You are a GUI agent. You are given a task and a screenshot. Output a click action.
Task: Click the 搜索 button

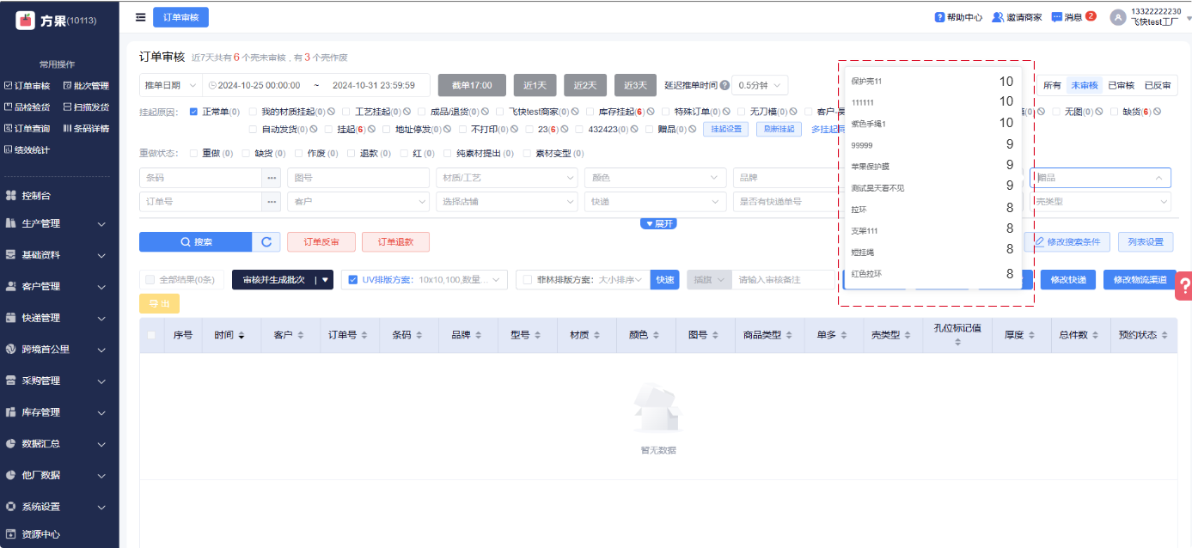pyautogui.click(x=196, y=242)
